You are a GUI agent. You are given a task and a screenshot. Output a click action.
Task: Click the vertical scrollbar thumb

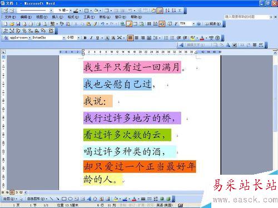[x=276, y=98]
